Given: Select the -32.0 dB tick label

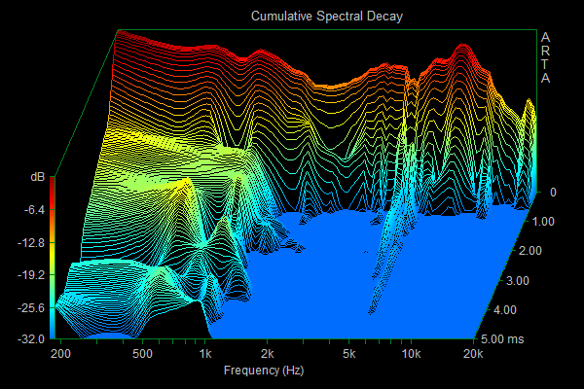Looking at the screenshot, I should point(30,339).
